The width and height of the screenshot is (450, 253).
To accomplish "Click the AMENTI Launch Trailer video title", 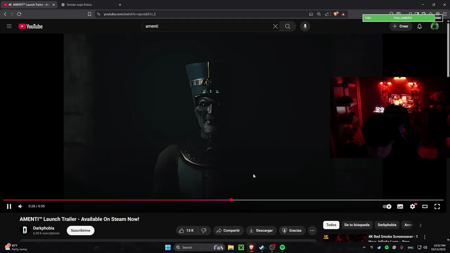I will (x=79, y=219).
